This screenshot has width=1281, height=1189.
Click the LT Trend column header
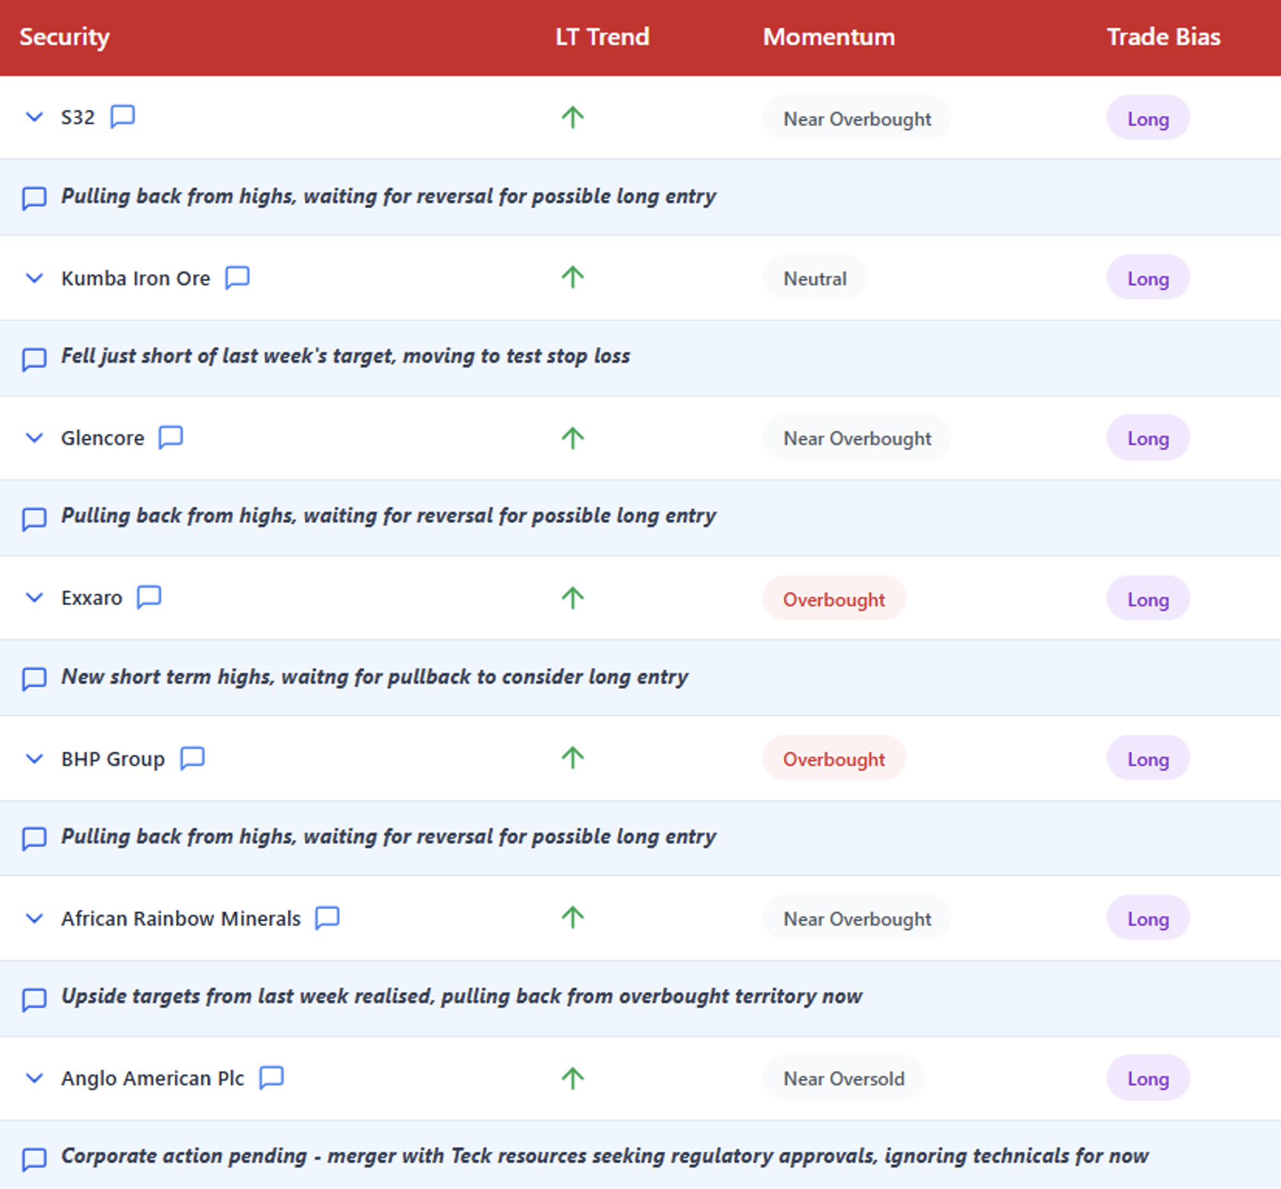(602, 37)
